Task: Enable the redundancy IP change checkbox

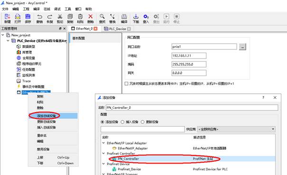Action: [126, 84]
